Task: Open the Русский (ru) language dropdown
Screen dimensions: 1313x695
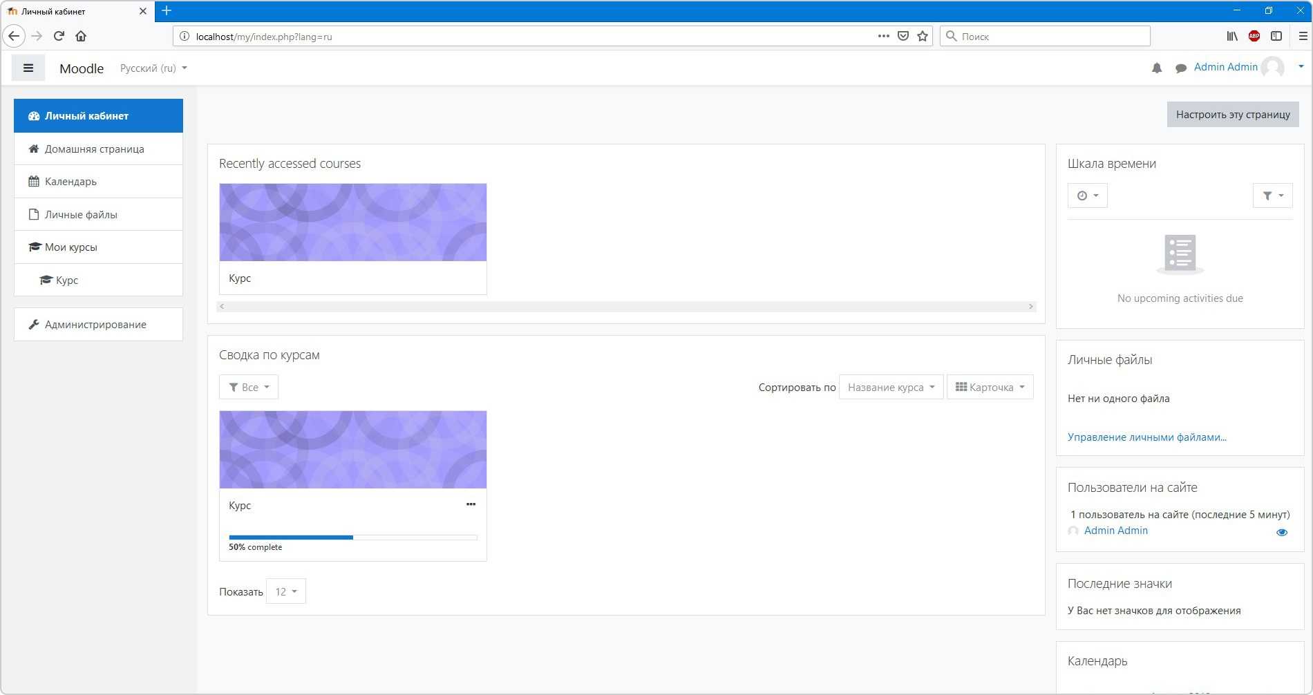Action: pyautogui.click(x=153, y=68)
